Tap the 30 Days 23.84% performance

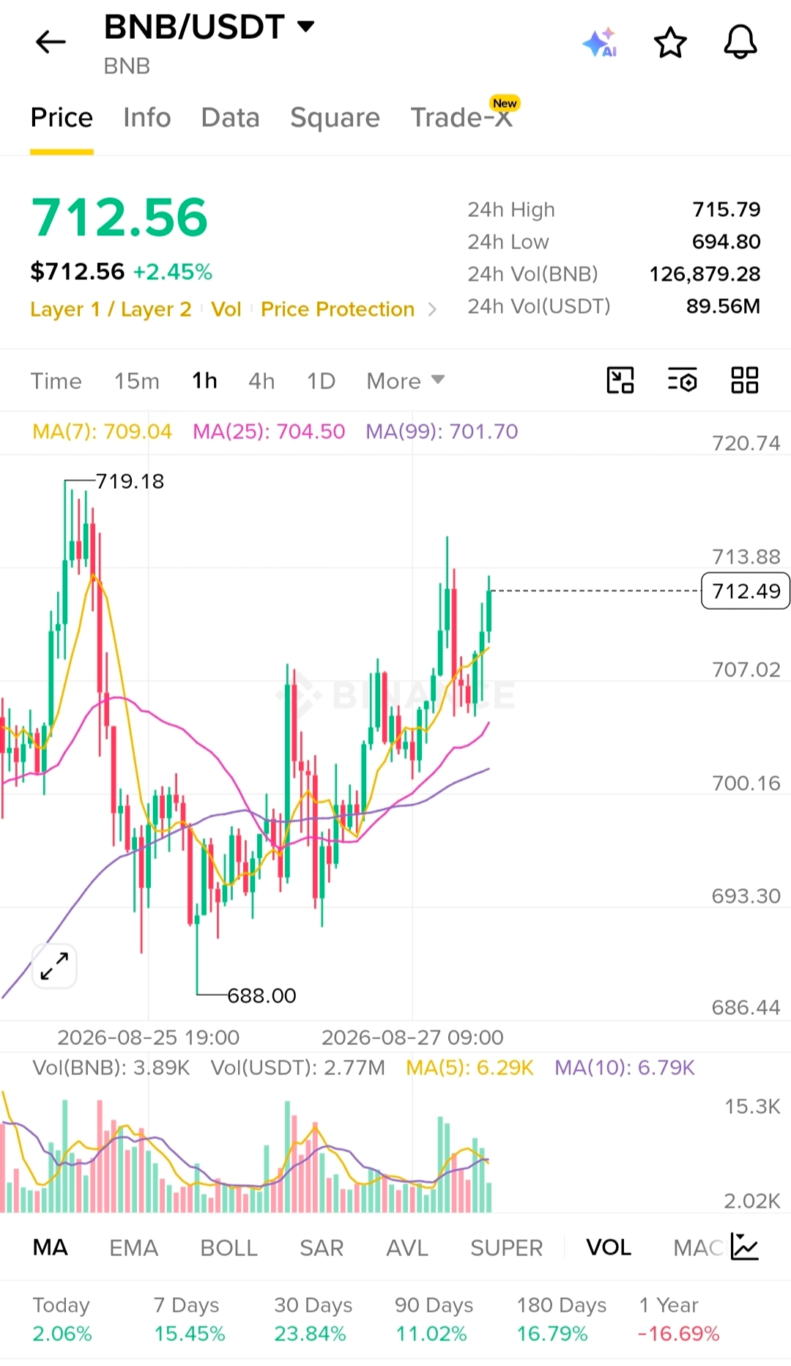313,1319
